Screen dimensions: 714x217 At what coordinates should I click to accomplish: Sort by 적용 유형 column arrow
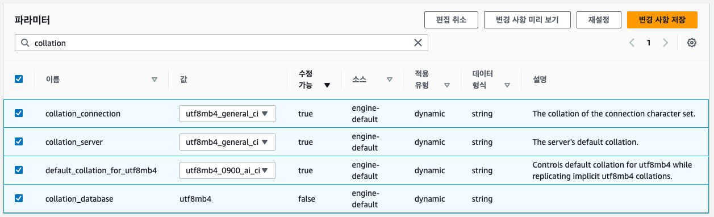[447, 85]
